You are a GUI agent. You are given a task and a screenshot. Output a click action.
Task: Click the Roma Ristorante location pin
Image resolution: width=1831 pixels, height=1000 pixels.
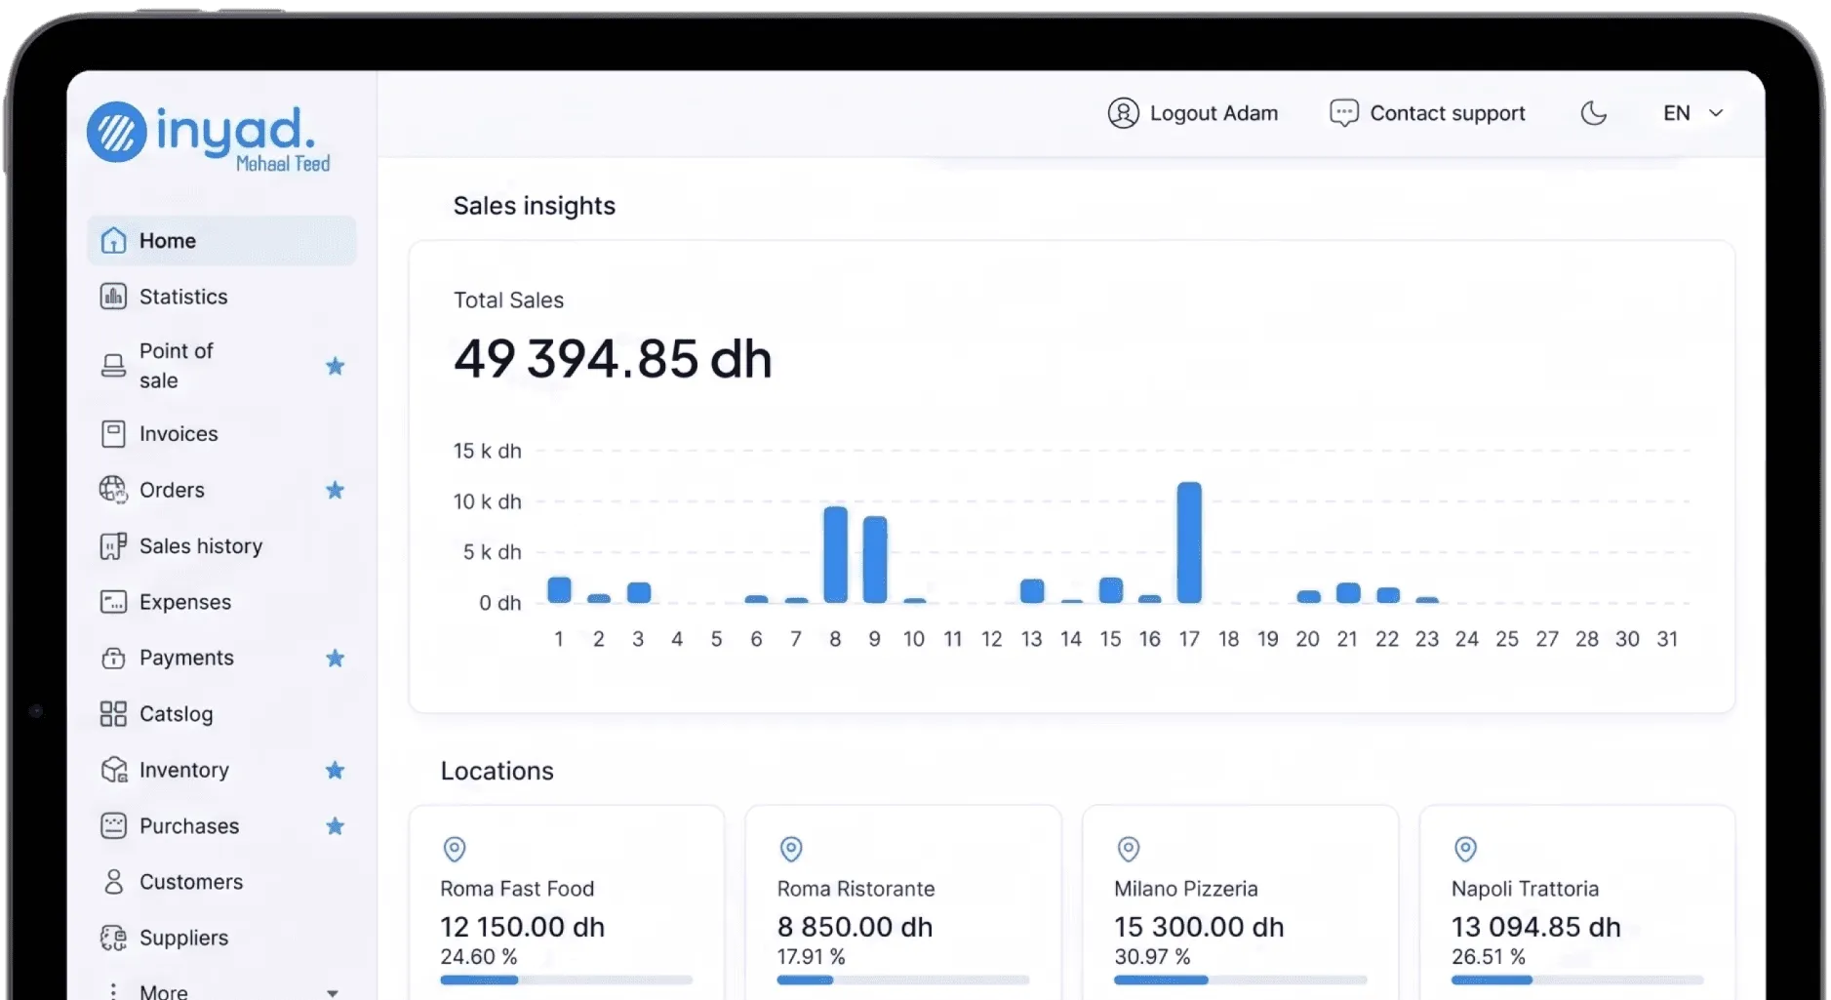tap(791, 849)
